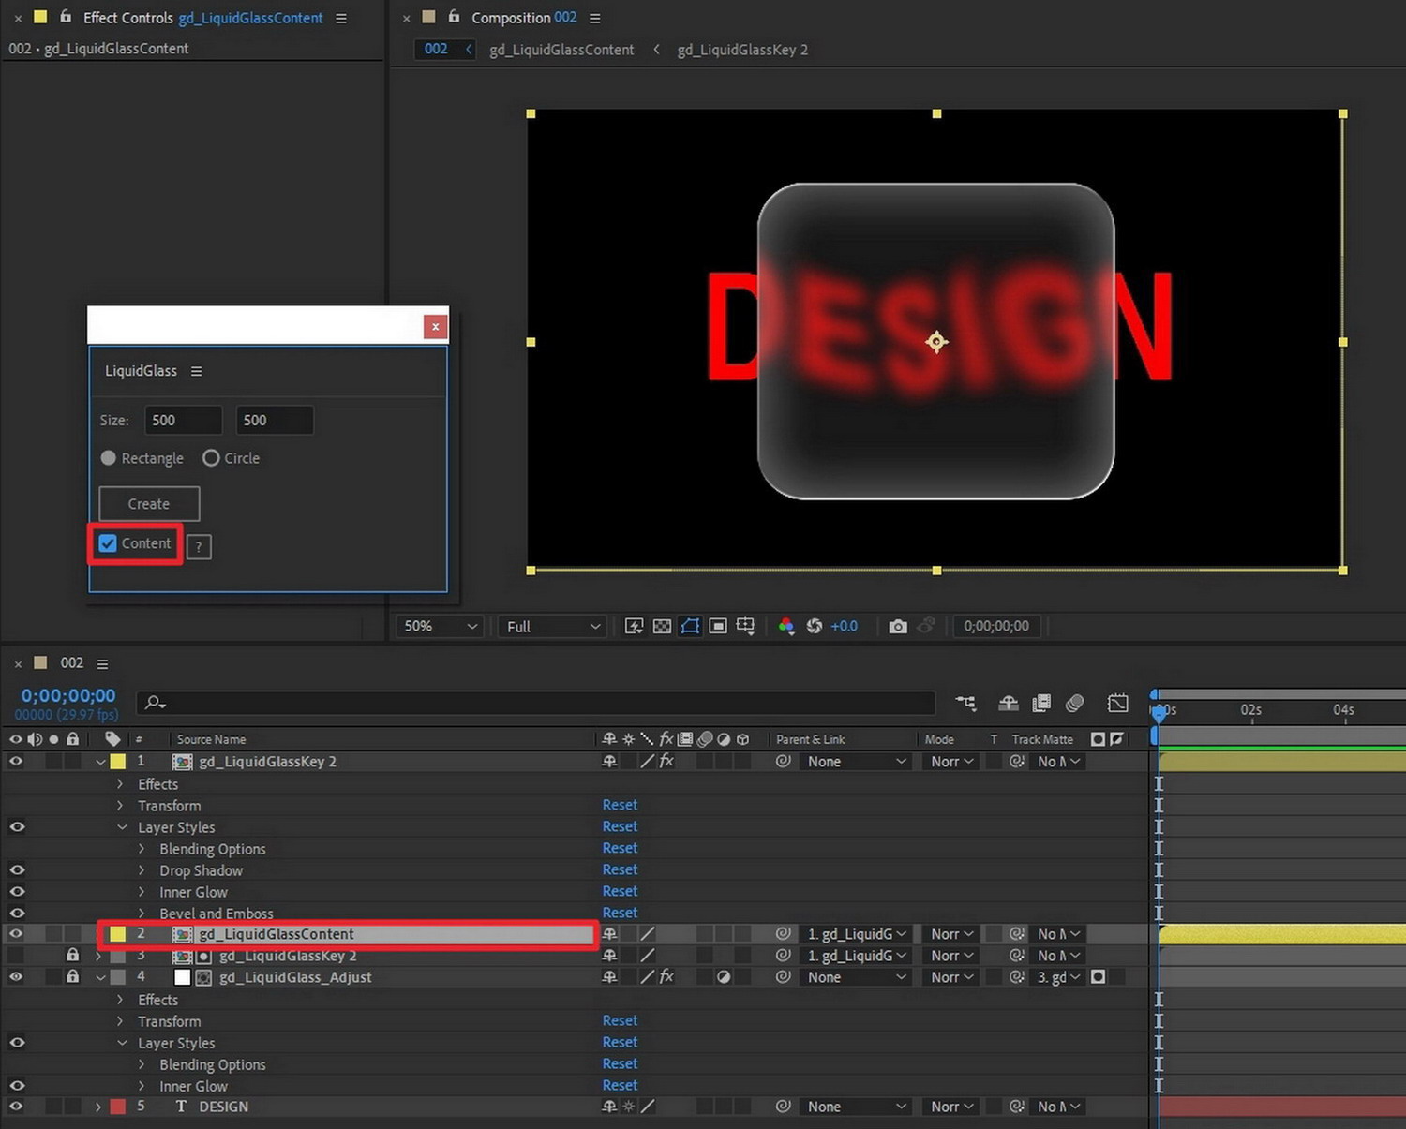Expand Transform under gd_LiquidGlass_Adjust
Screen dimensions: 1406x1129
pyautogui.click(x=120, y=1021)
